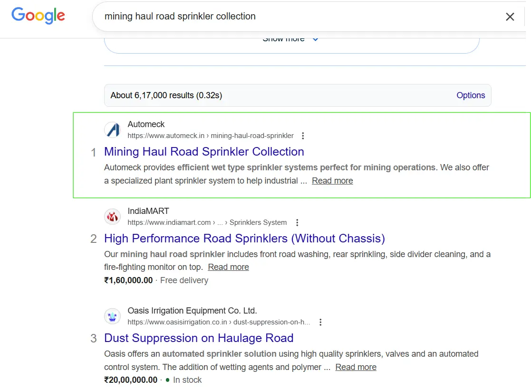
Task: Open three-dot menu for IndiaMART result
Action: (297, 222)
